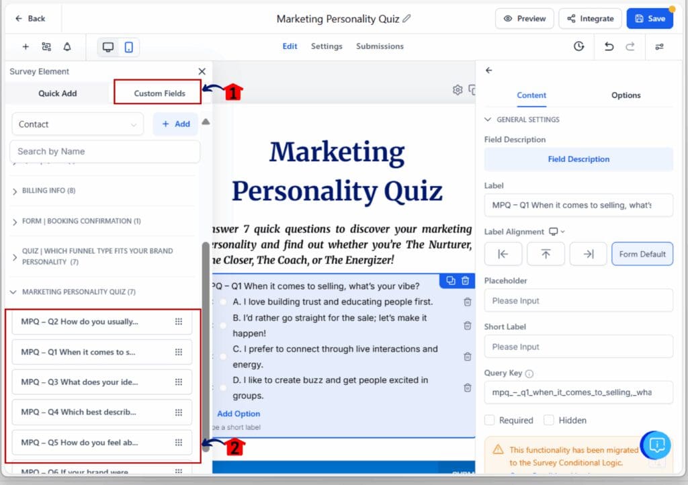Click the notification bell icon
Image resolution: width=688 pixels, height=485 pixels.
click(x=67, y=46)
